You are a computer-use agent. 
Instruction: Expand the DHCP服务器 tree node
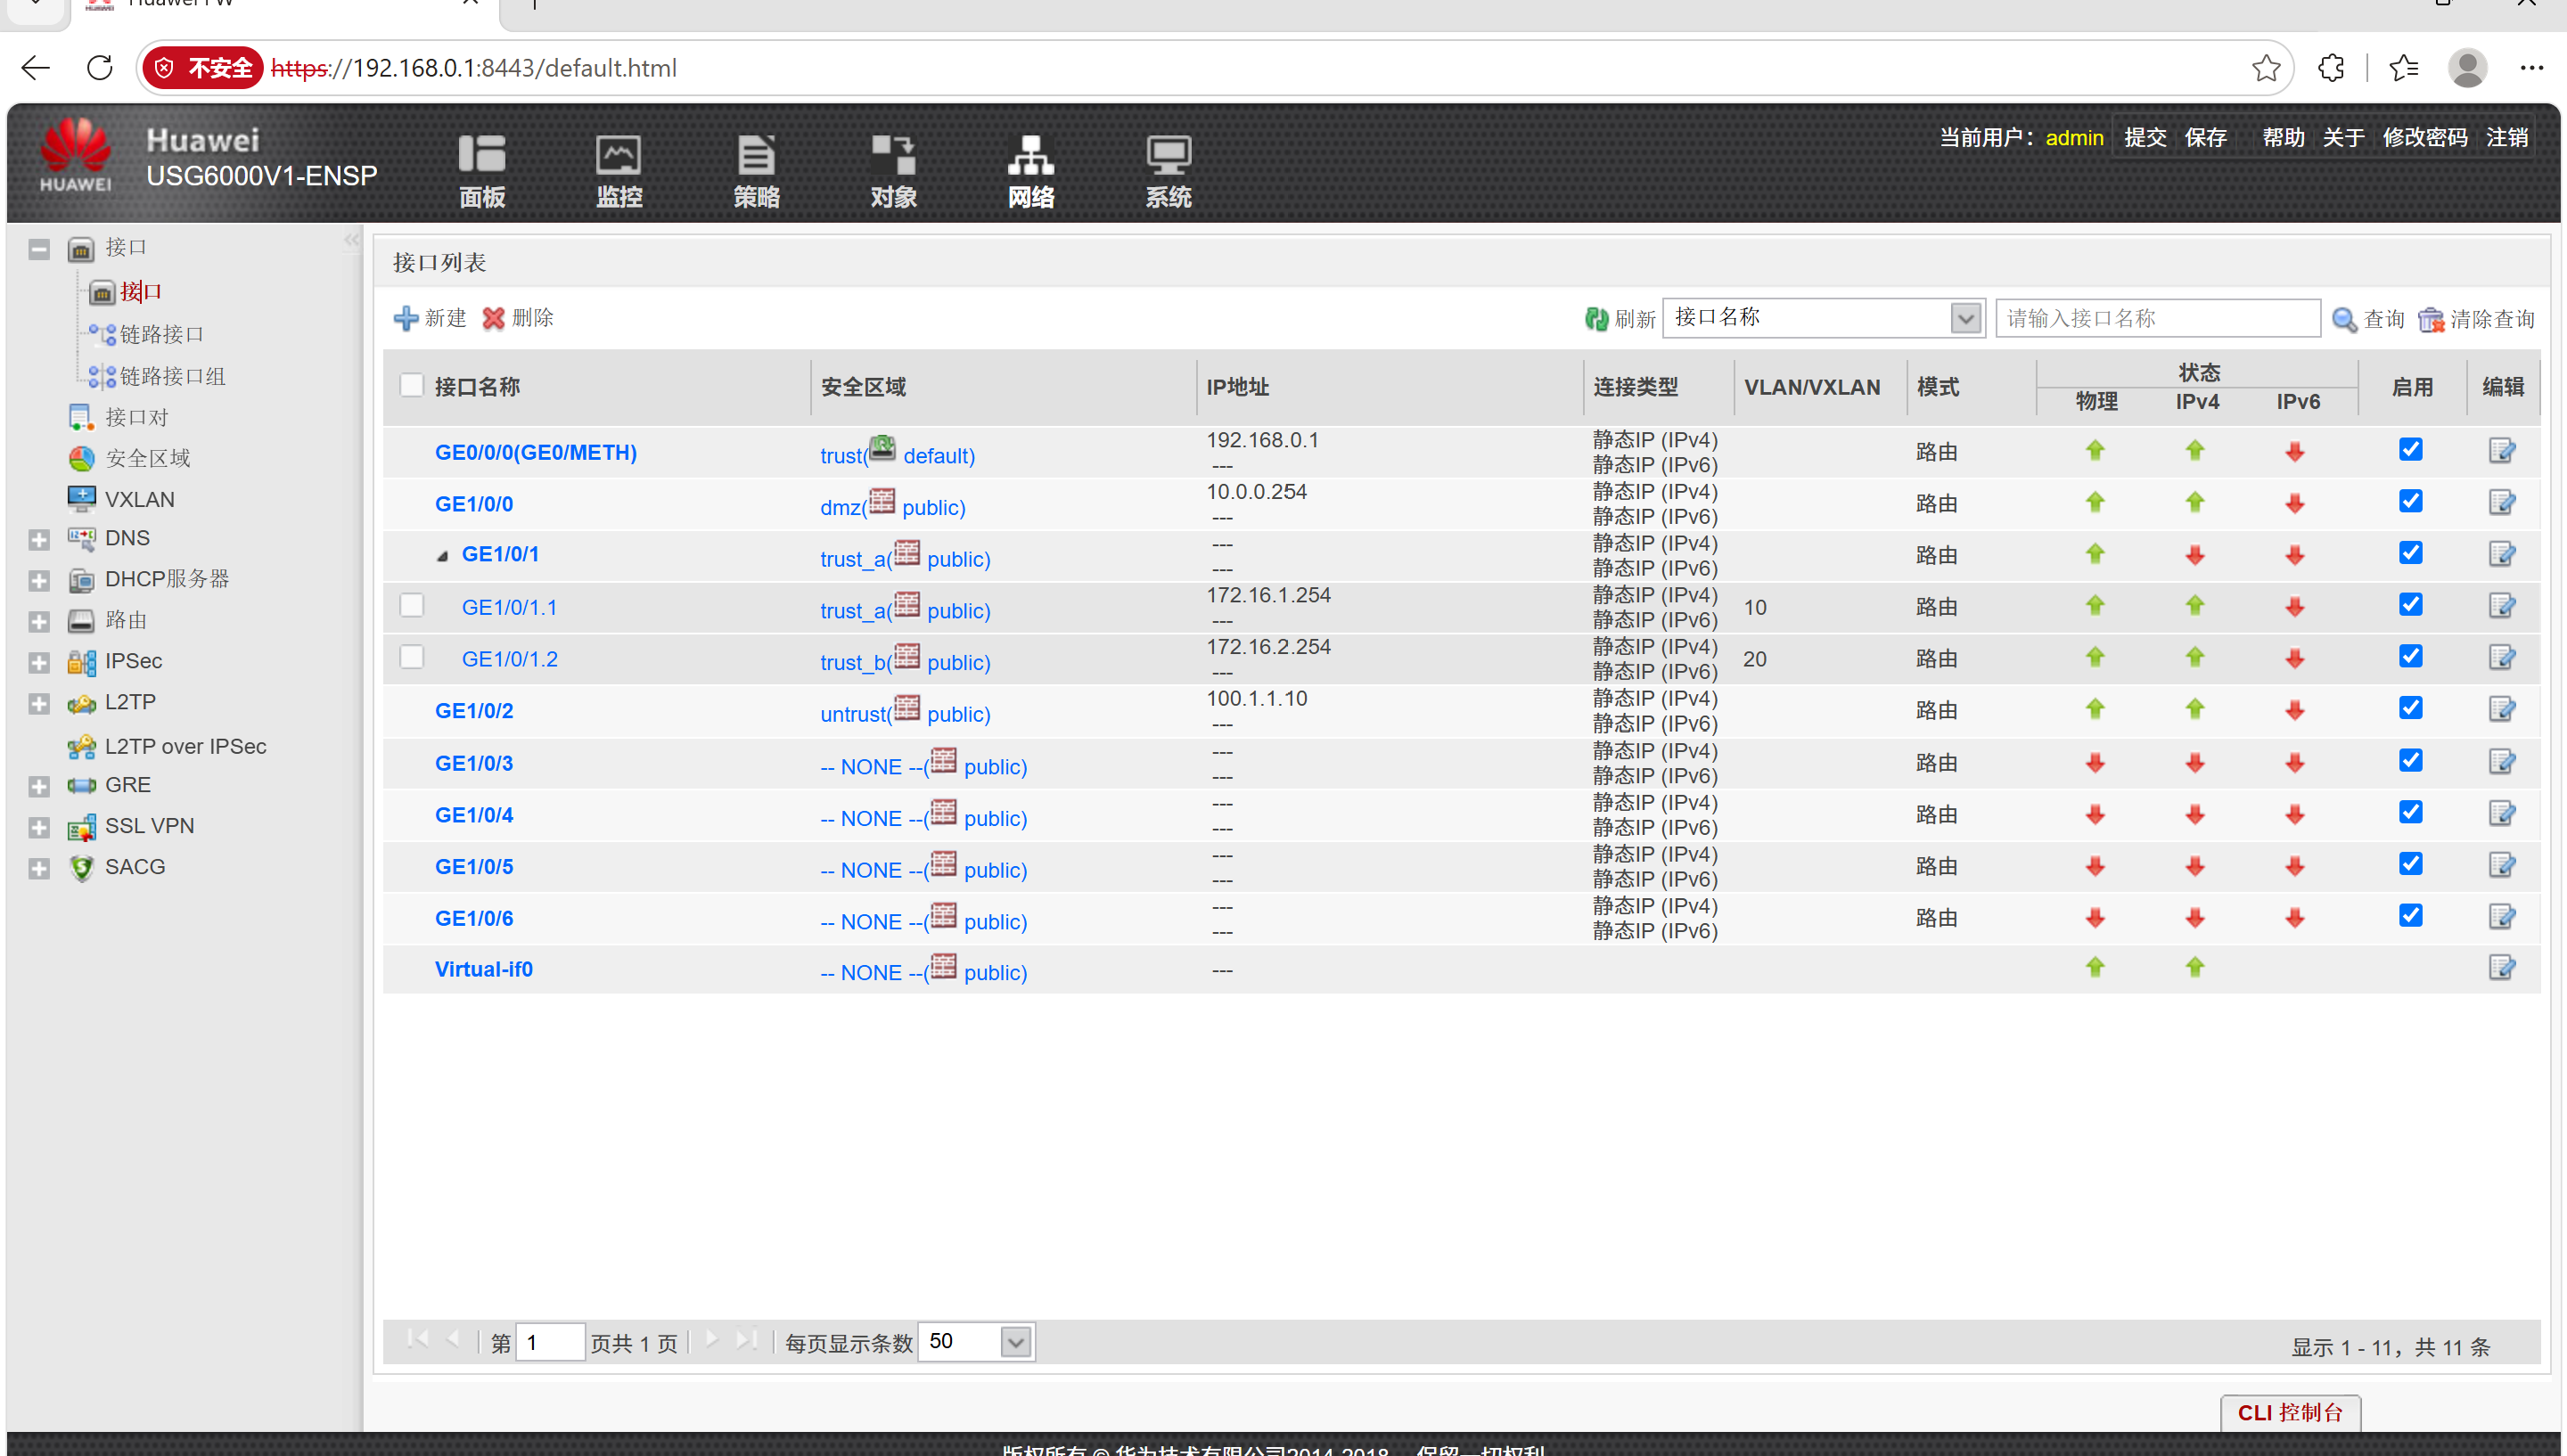39,581
